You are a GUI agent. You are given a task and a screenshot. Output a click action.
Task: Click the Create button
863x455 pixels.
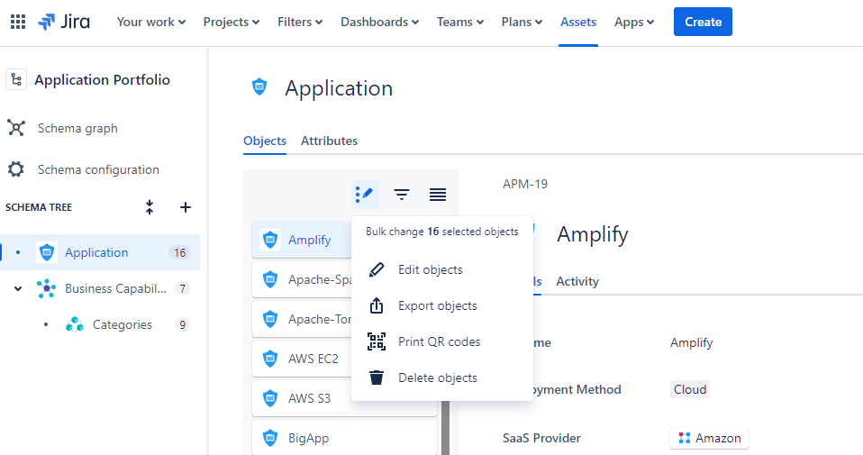pos(703,22)
